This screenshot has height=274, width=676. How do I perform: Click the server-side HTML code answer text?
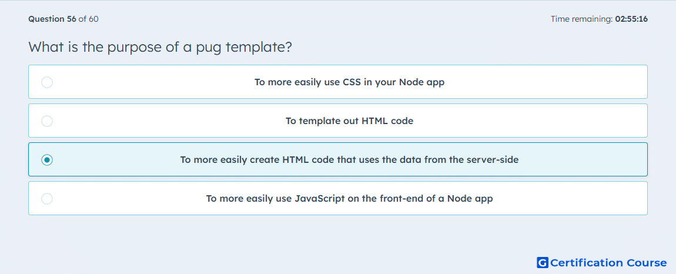[349, 160]
